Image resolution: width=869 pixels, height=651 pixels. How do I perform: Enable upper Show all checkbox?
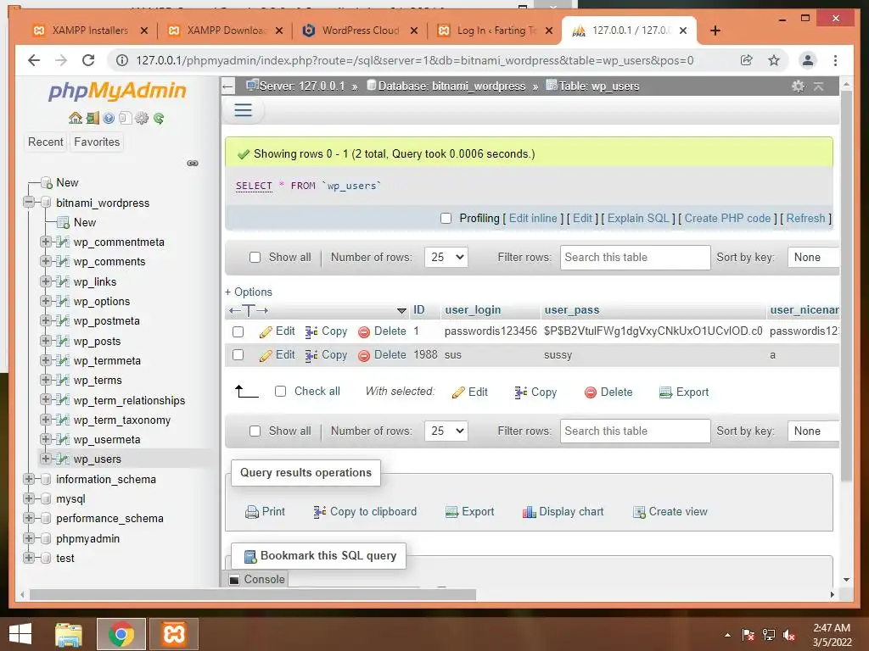point(255,258)
